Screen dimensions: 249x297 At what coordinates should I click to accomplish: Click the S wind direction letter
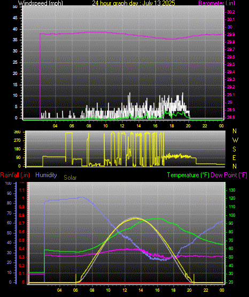click(x=234, y=149)
